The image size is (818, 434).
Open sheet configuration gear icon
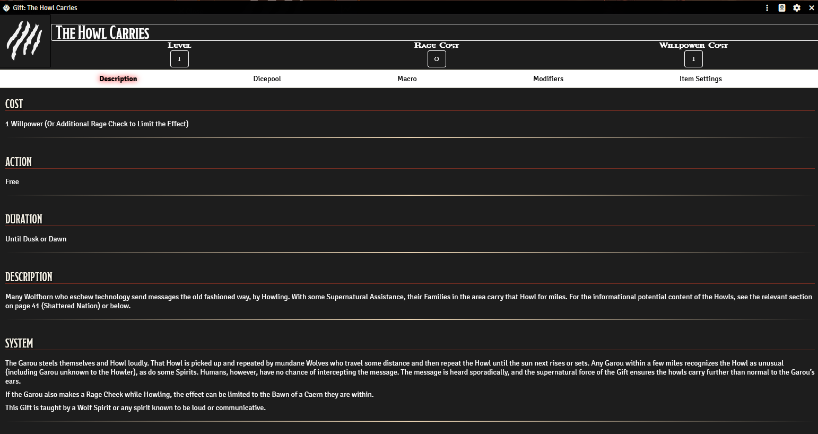click(x=797, y=8)
